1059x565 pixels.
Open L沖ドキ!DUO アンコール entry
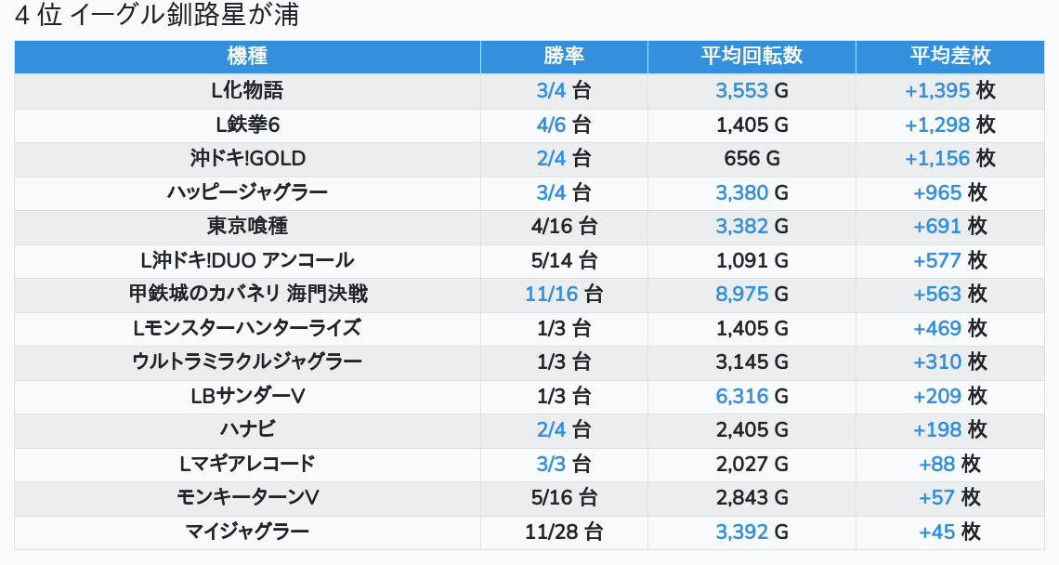(247, 260)
